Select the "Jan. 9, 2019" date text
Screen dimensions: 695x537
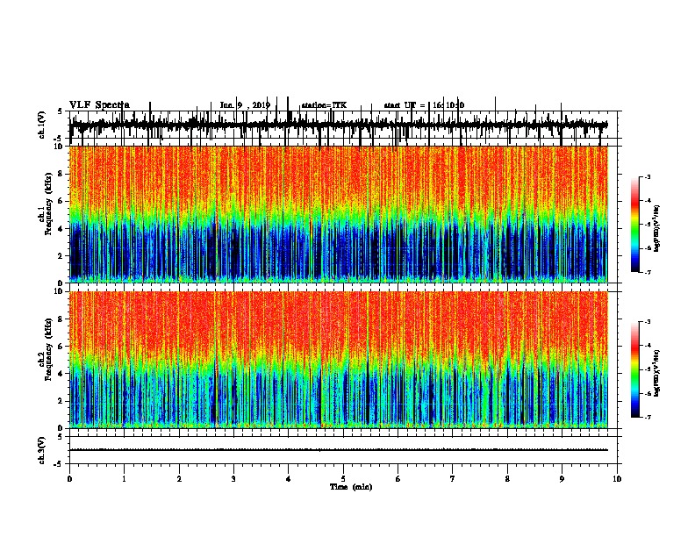coord(245,105)
